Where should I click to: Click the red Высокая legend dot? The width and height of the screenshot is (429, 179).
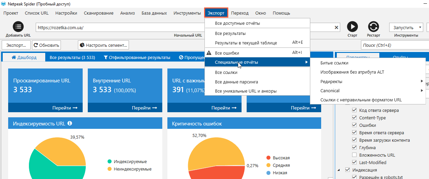(268, 158)
